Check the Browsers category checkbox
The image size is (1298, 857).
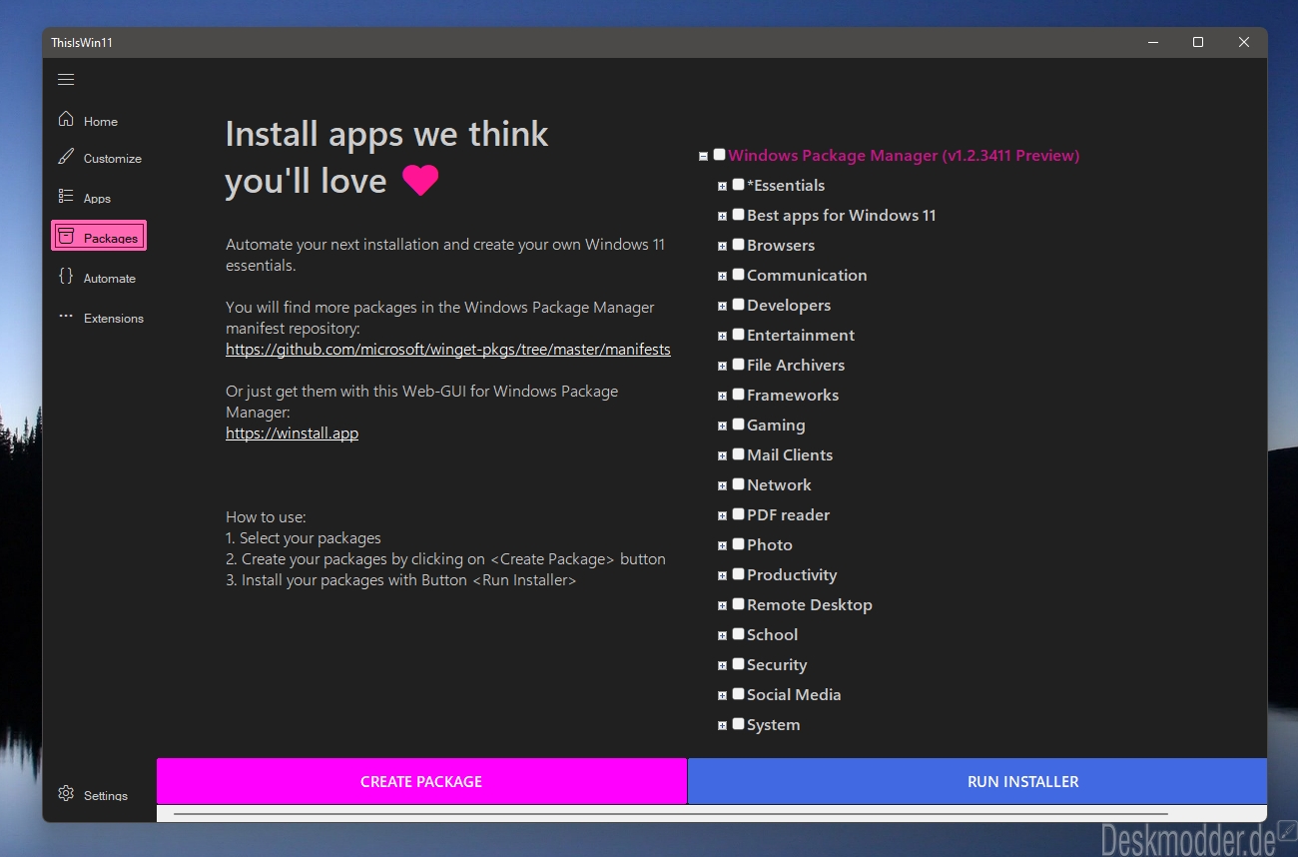click(x=738, y=245)
